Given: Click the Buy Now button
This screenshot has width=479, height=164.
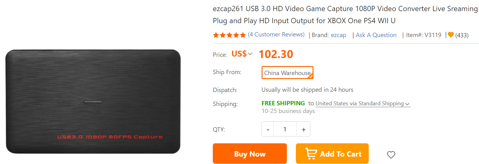Looking at the screenshot, I should click(250, 153).
